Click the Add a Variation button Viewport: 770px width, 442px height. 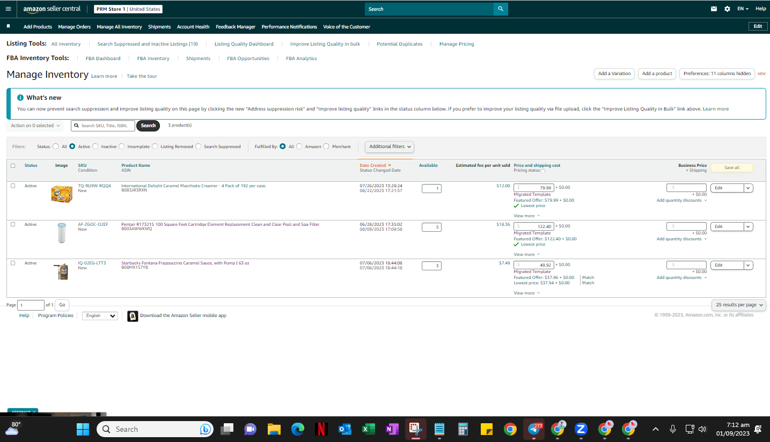(614, 73)
